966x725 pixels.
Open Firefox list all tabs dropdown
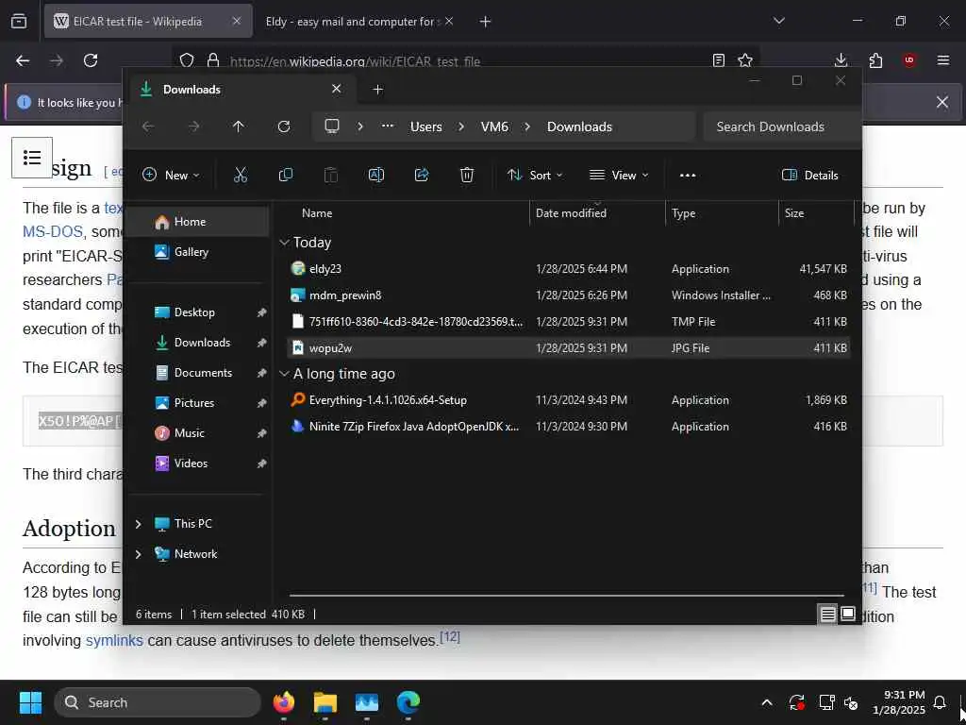(779, 21)
